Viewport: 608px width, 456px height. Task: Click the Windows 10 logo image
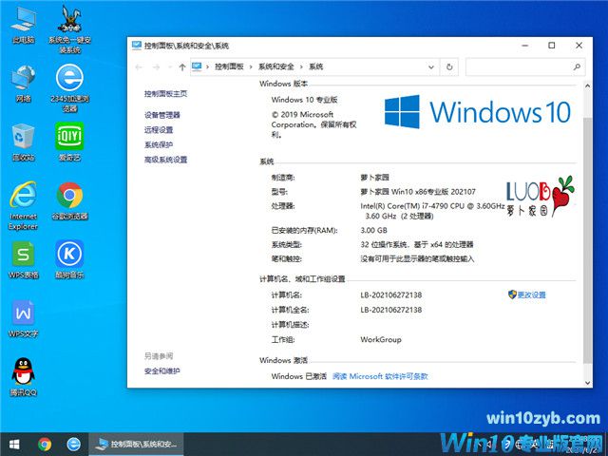(x=478, y=112)
